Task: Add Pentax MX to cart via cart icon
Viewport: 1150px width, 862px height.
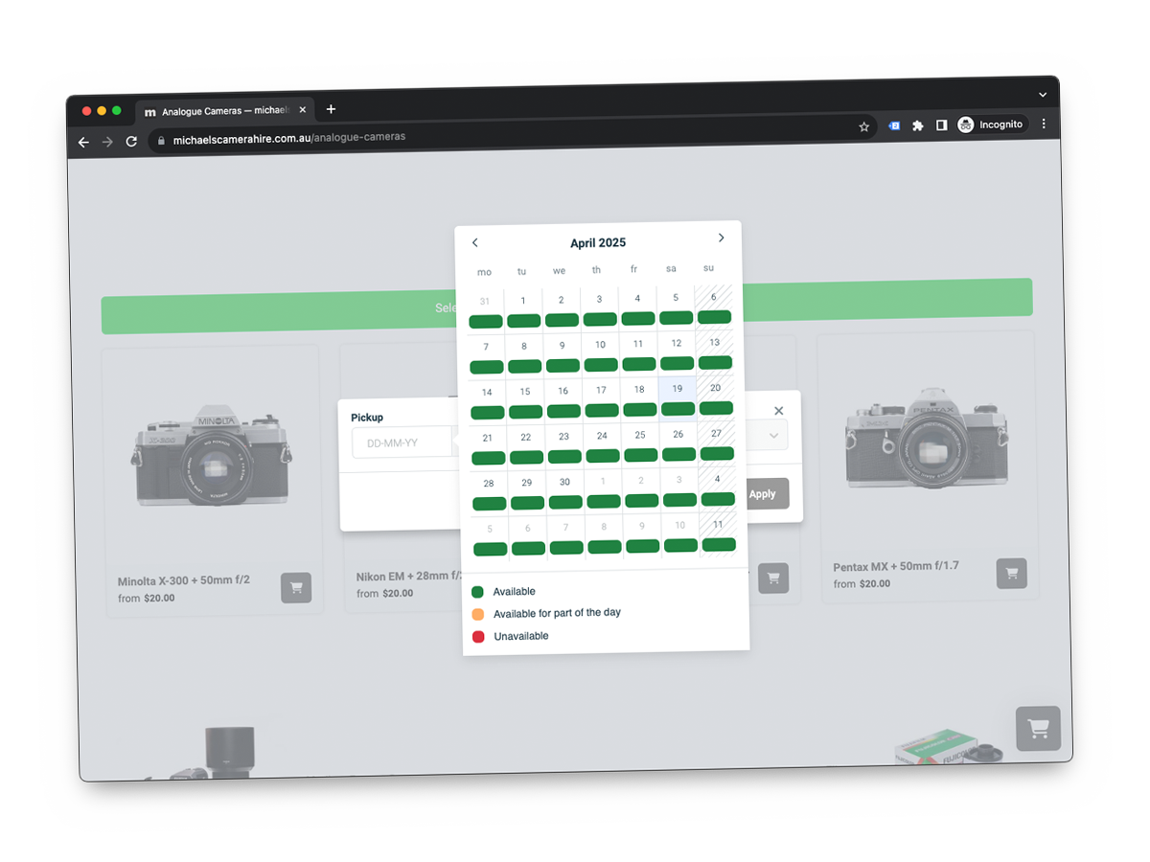Action: [x=1012, y=574]
